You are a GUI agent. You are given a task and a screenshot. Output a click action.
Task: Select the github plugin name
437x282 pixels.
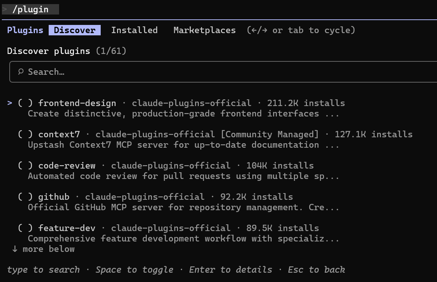click(54, 197)
